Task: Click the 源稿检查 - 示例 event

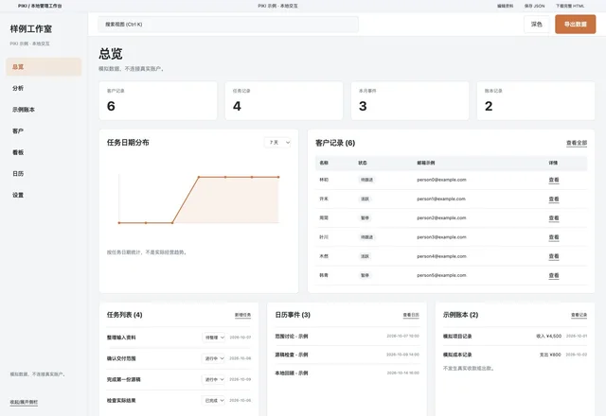Action: pyautogui.click(x=292, y=355)
